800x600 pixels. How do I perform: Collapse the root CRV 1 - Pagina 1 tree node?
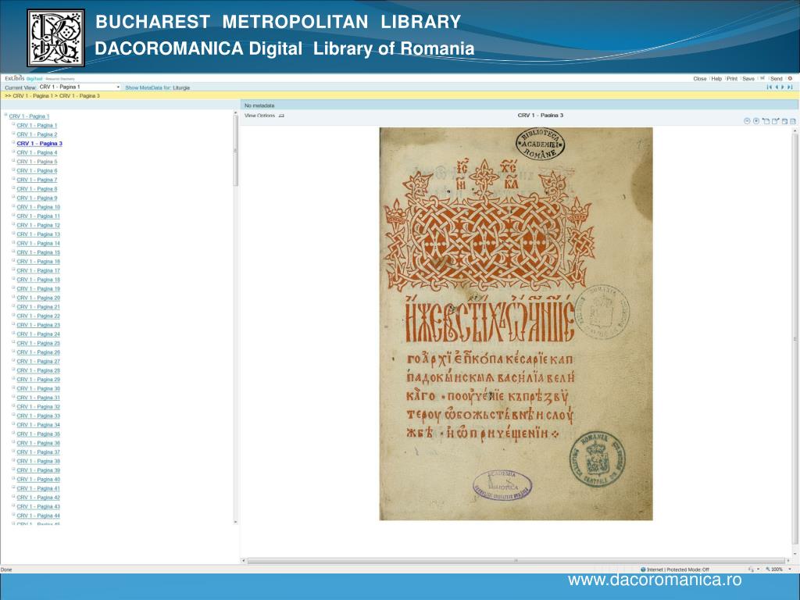click(5, 116)
